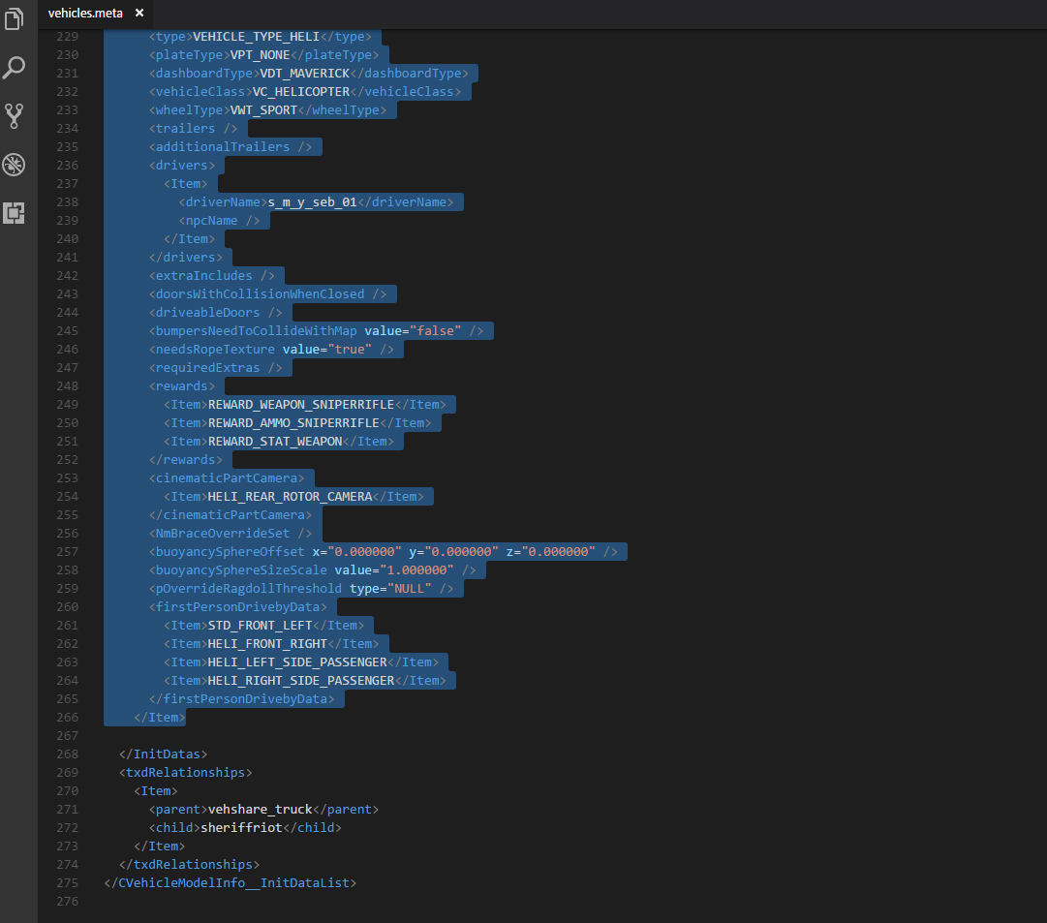The image size is (1047, 923).
Task: Click opening txdRelationships tag
Action: 186,773
